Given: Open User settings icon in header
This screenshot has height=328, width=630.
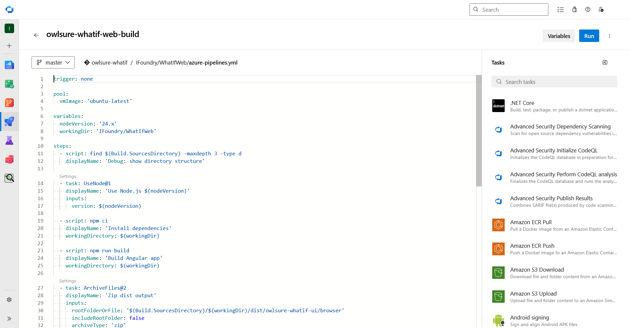Looking at the screenshot, I should 601,10.
